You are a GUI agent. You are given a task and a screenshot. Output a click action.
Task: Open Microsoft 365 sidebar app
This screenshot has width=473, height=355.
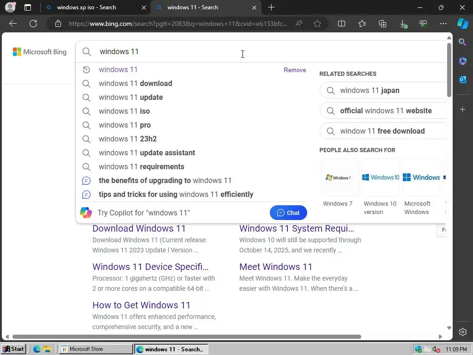pos(463,61)
